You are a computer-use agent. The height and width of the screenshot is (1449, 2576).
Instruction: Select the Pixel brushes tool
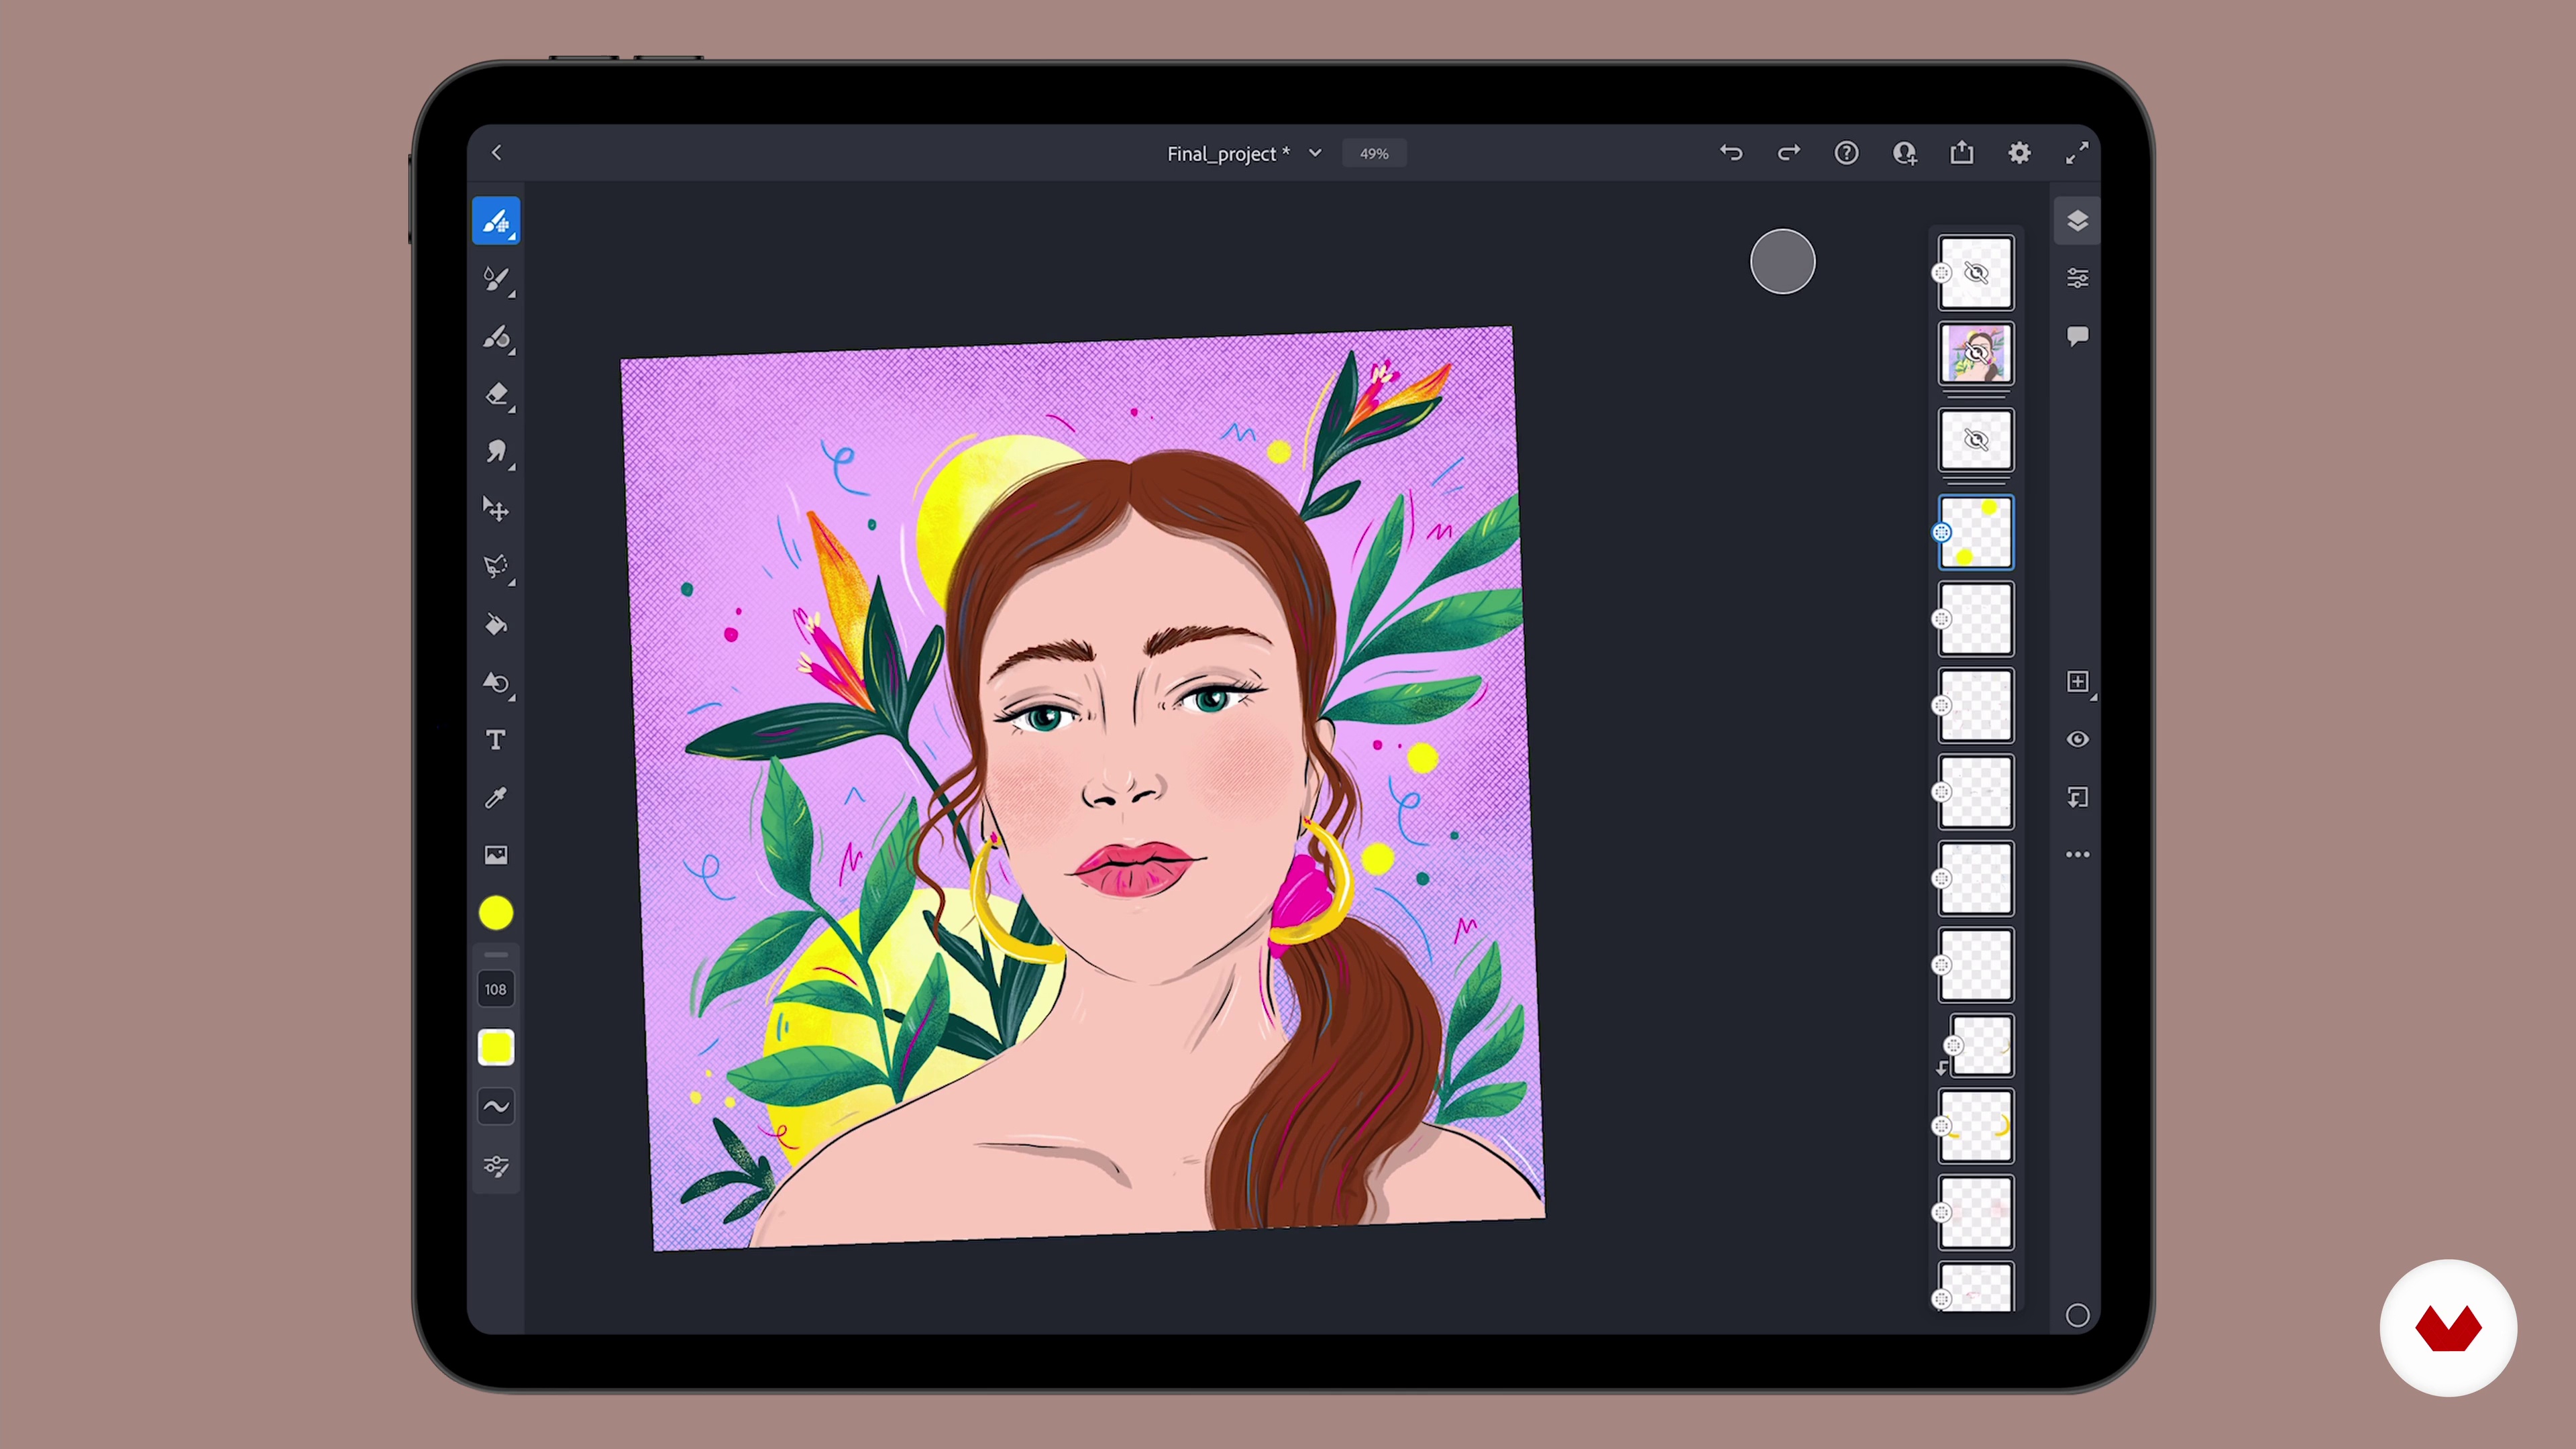pyautogui.click(x=496, y=221)
